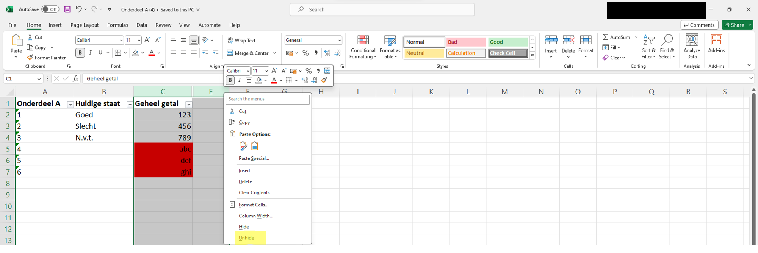Click the Share button
This screenshot has height=253, width=758.
click(734, 25)
